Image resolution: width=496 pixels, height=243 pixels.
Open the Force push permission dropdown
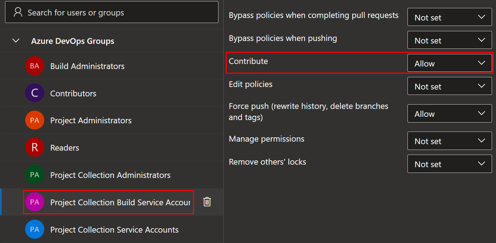pyautogui.click(x=449, y=113)
